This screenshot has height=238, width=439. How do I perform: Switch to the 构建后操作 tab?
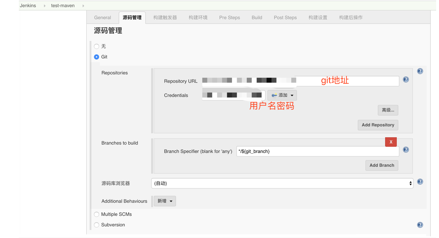[x=351, y=17]
